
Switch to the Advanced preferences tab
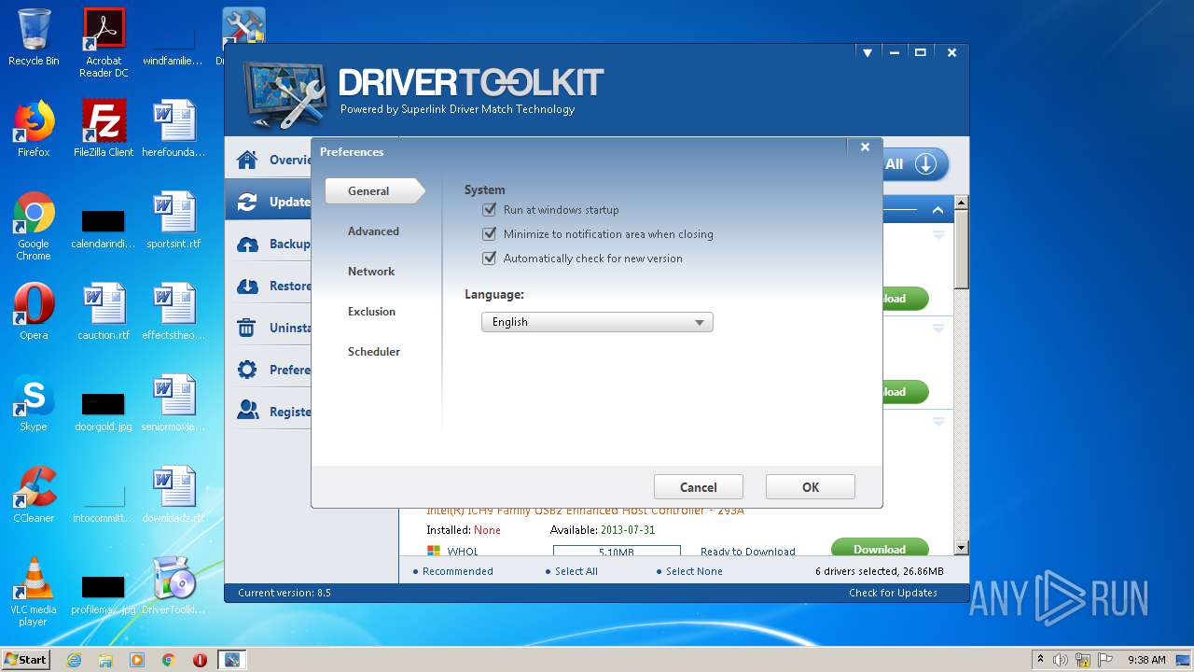pyautogui.click(x=373, y=231)
